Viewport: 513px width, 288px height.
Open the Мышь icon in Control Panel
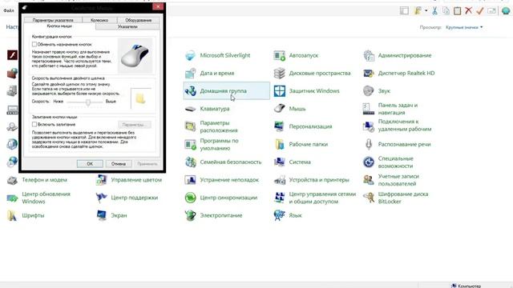280,109
